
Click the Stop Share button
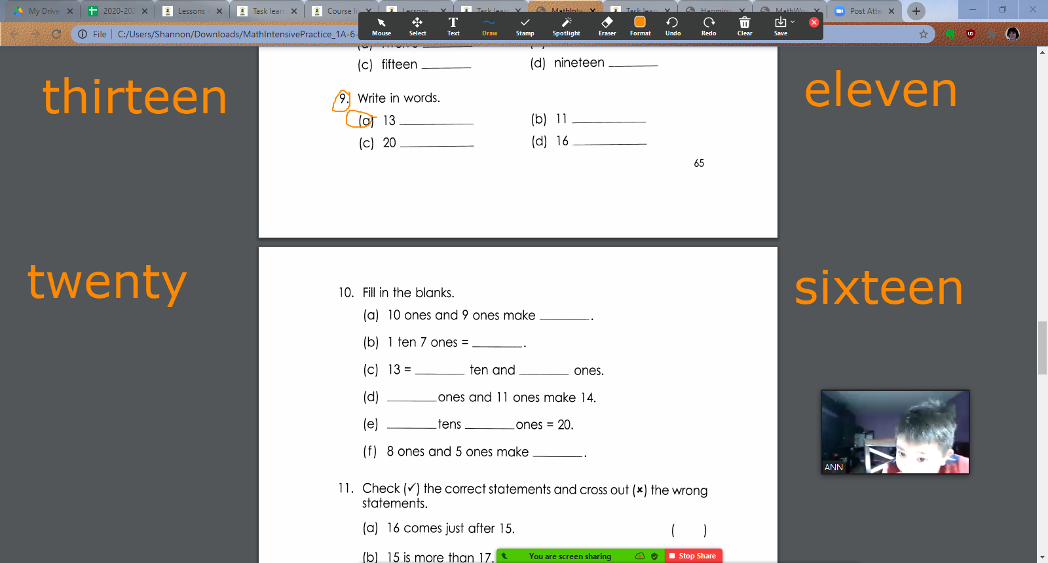694,556
